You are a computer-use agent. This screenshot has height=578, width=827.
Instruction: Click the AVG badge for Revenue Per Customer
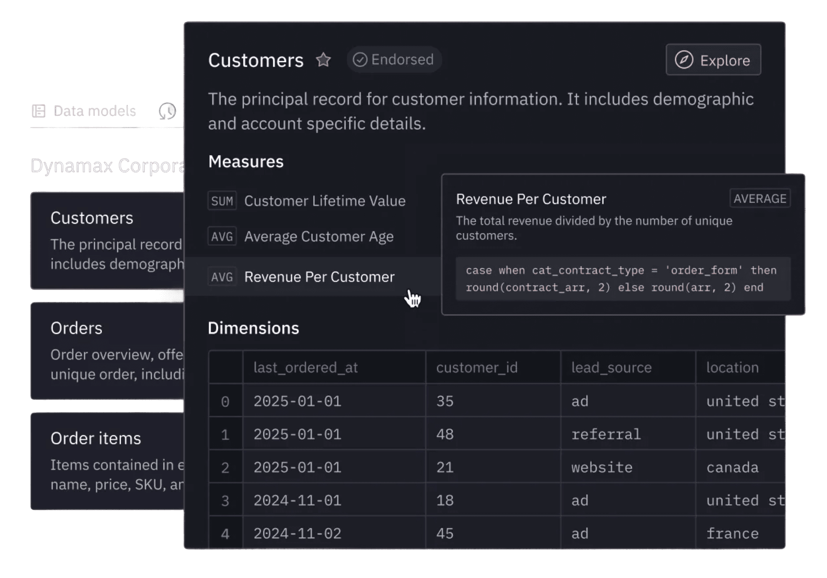pos(222,277)
